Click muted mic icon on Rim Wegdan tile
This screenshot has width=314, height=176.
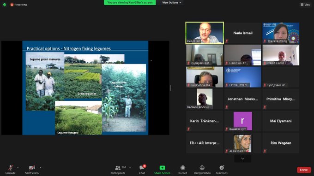click(265, 151)
